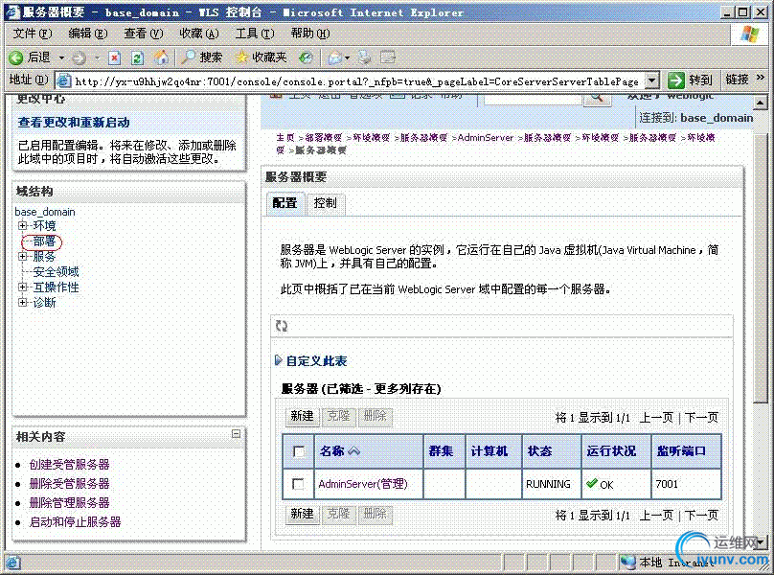Open Favorites star toolbar icon
The image size is (774, 575).
(x=241, y=57)
